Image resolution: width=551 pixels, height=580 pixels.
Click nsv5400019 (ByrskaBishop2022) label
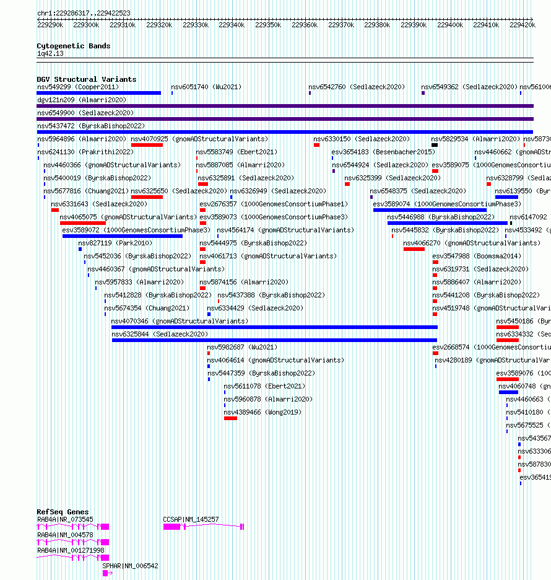(x=98, y=178)
